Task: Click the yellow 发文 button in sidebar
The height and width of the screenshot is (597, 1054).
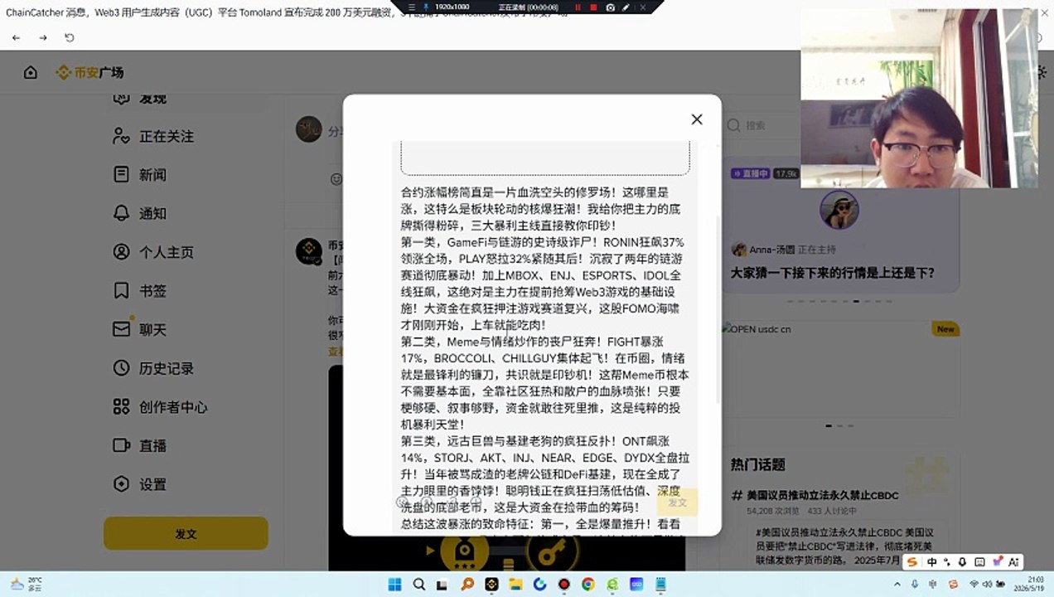Action: click(x=186, y=533)
